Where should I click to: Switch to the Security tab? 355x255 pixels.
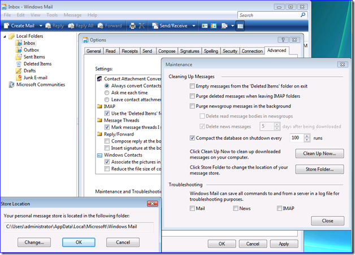point(230,51)
